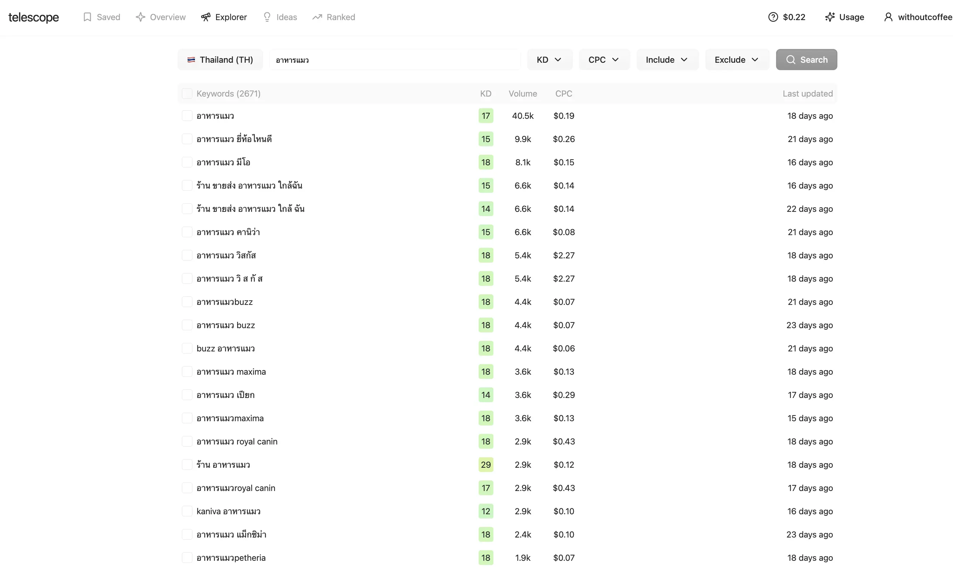Expand the Exclude filter dropdown

[737, 60]
